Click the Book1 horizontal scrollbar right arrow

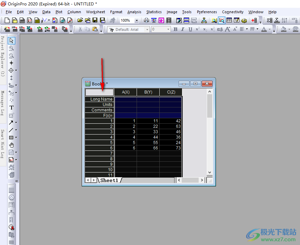click(x=202, y=180)
